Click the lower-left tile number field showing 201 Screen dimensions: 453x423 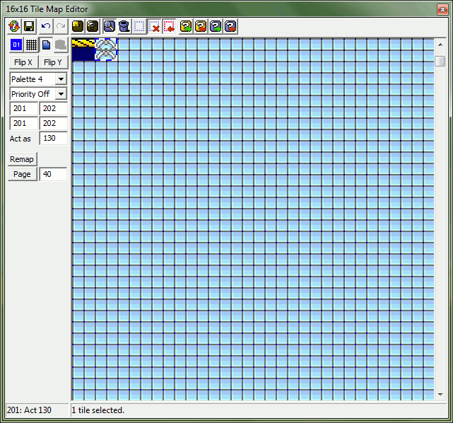tap(24, 124)
